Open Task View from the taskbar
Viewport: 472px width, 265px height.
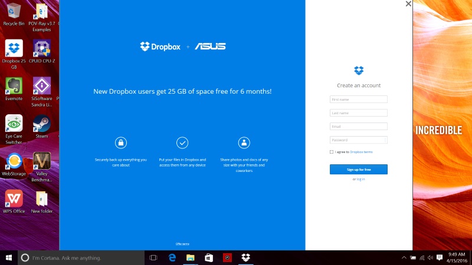point(153,258)
